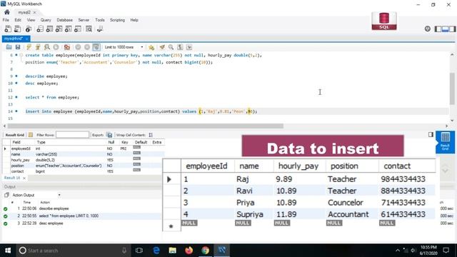Open find panel with the magnifier icon
The height and width of the screenshot is (257, 457).
tap(171, 47)
